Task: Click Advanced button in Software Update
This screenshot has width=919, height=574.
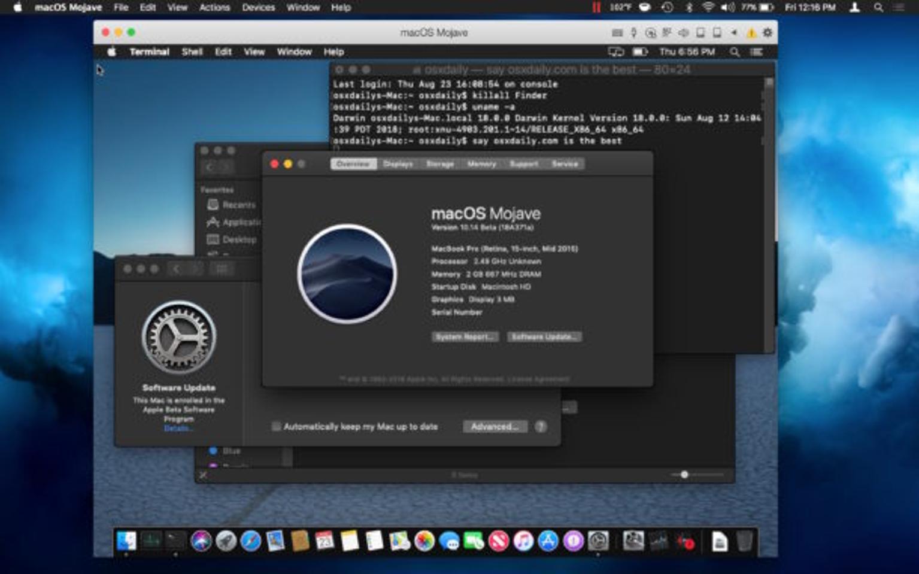Action: (x=495, y=426)
